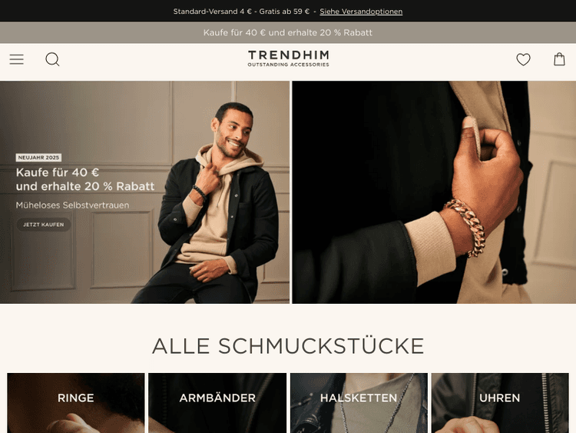Click the 20 % Rabatt promo banner
This screenshot has width=576, height=433.
288,32
